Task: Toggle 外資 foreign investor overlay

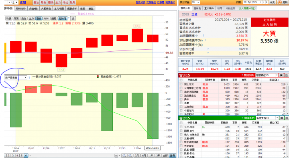Action: 16,18
